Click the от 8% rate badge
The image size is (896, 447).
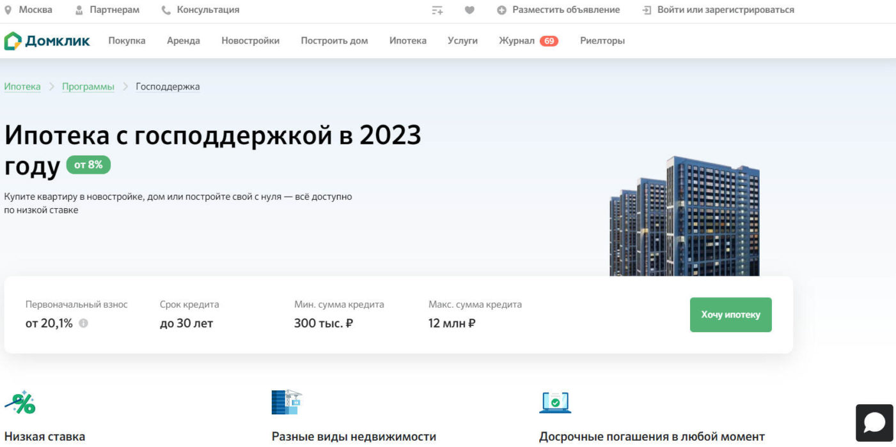coord(89,164)
